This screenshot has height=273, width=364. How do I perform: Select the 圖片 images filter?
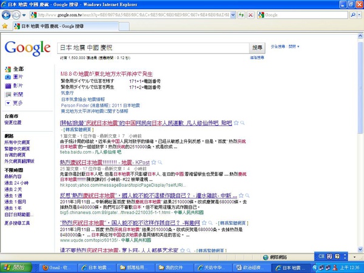click(x=18, y=77)
